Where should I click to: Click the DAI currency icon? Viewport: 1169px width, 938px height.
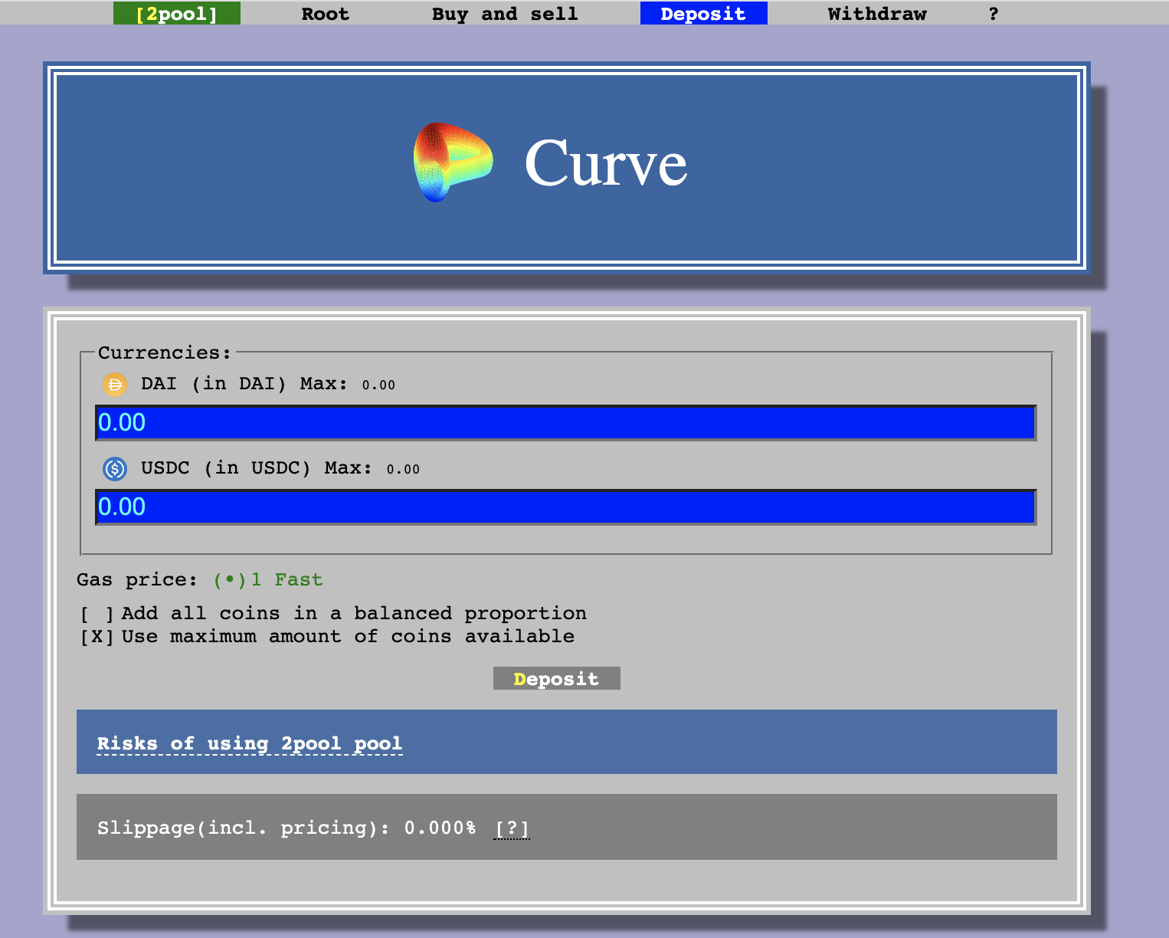(x=114, y=385)
